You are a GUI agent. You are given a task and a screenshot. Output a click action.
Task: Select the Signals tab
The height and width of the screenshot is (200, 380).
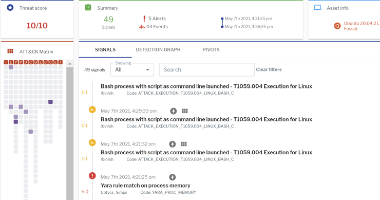(x=105, y=49)
